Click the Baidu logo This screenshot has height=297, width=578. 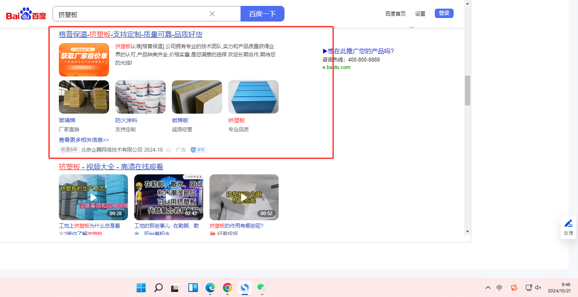(26, 14)
